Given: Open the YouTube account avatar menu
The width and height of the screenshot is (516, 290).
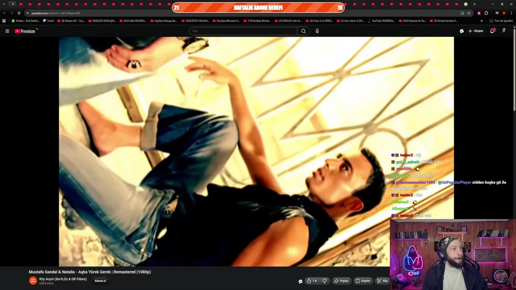Looking at the screenshot, I should click(x=504, y=31).
